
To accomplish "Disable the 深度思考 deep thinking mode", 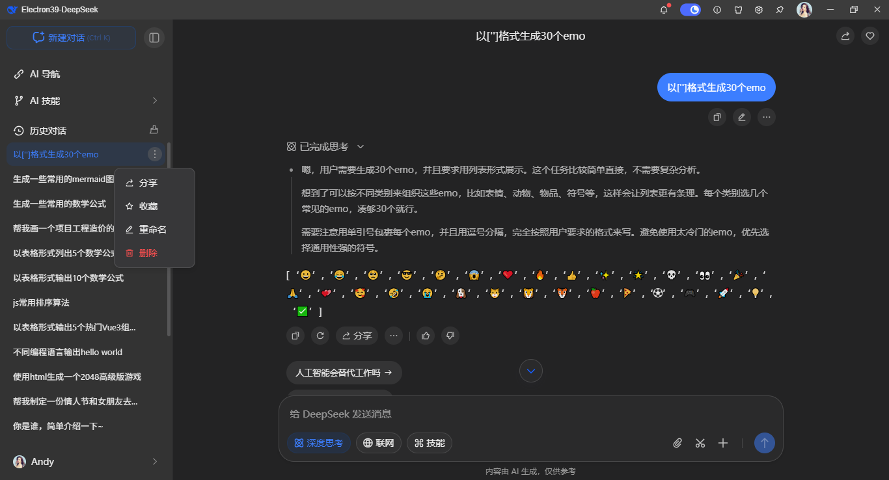I will click(x=318, y=443).
